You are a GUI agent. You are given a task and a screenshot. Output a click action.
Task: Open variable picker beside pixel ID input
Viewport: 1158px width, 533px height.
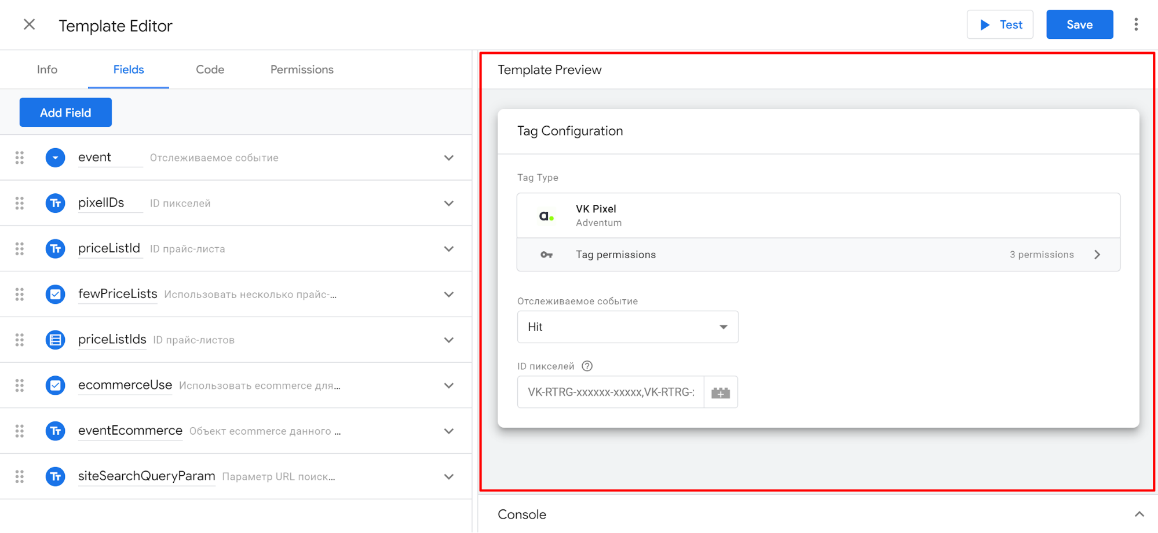tap(721, 392)
